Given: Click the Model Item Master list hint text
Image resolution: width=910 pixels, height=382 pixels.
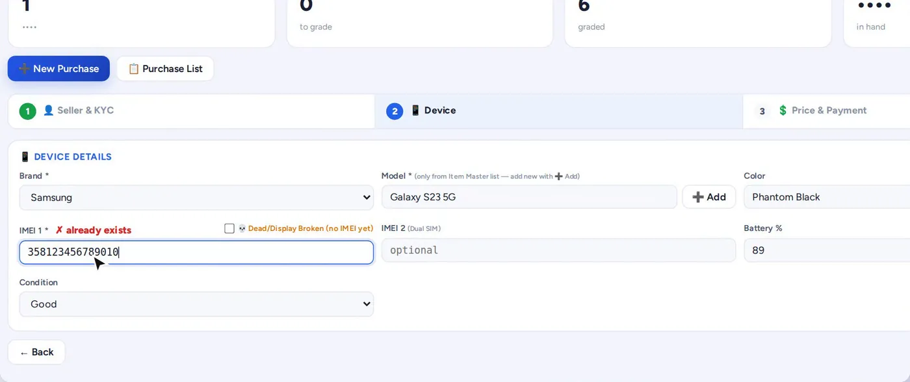Looking at the screenshot, I should [x=497, y=176].
